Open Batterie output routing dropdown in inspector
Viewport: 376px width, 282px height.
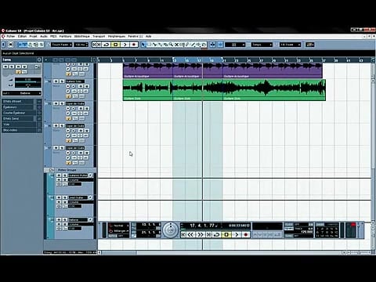[x=22, y=93]
